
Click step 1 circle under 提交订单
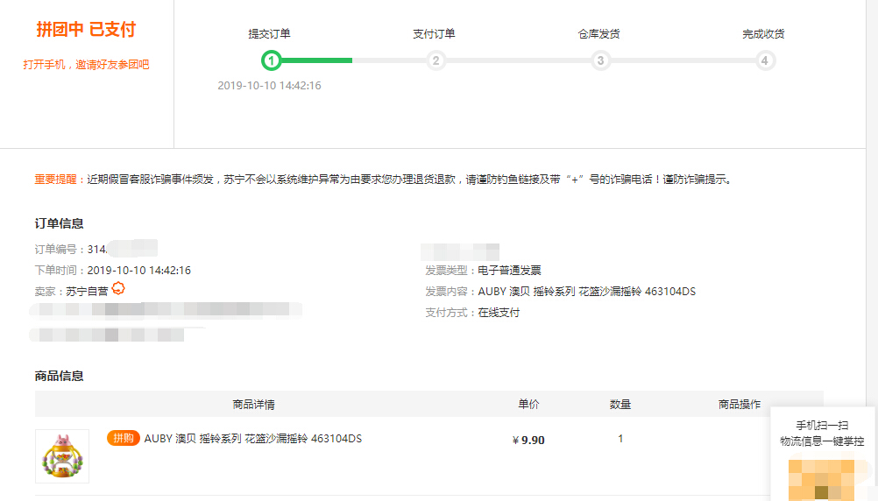pos(272,60)
